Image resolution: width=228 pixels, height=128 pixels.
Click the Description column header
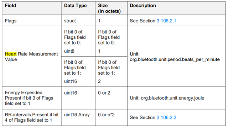[x=176, y=8]
